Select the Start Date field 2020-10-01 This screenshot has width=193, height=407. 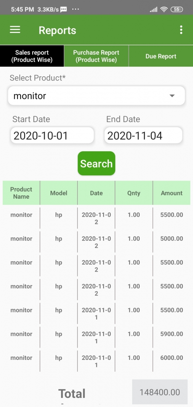point(52,136)
